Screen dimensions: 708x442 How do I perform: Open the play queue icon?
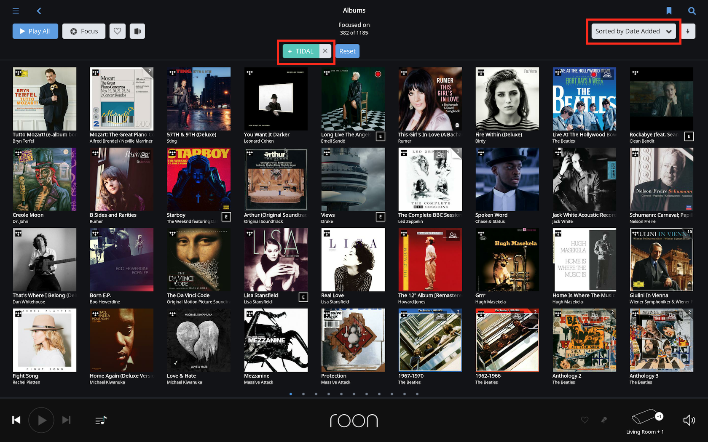pyautogui.click(x=101, y=420)
